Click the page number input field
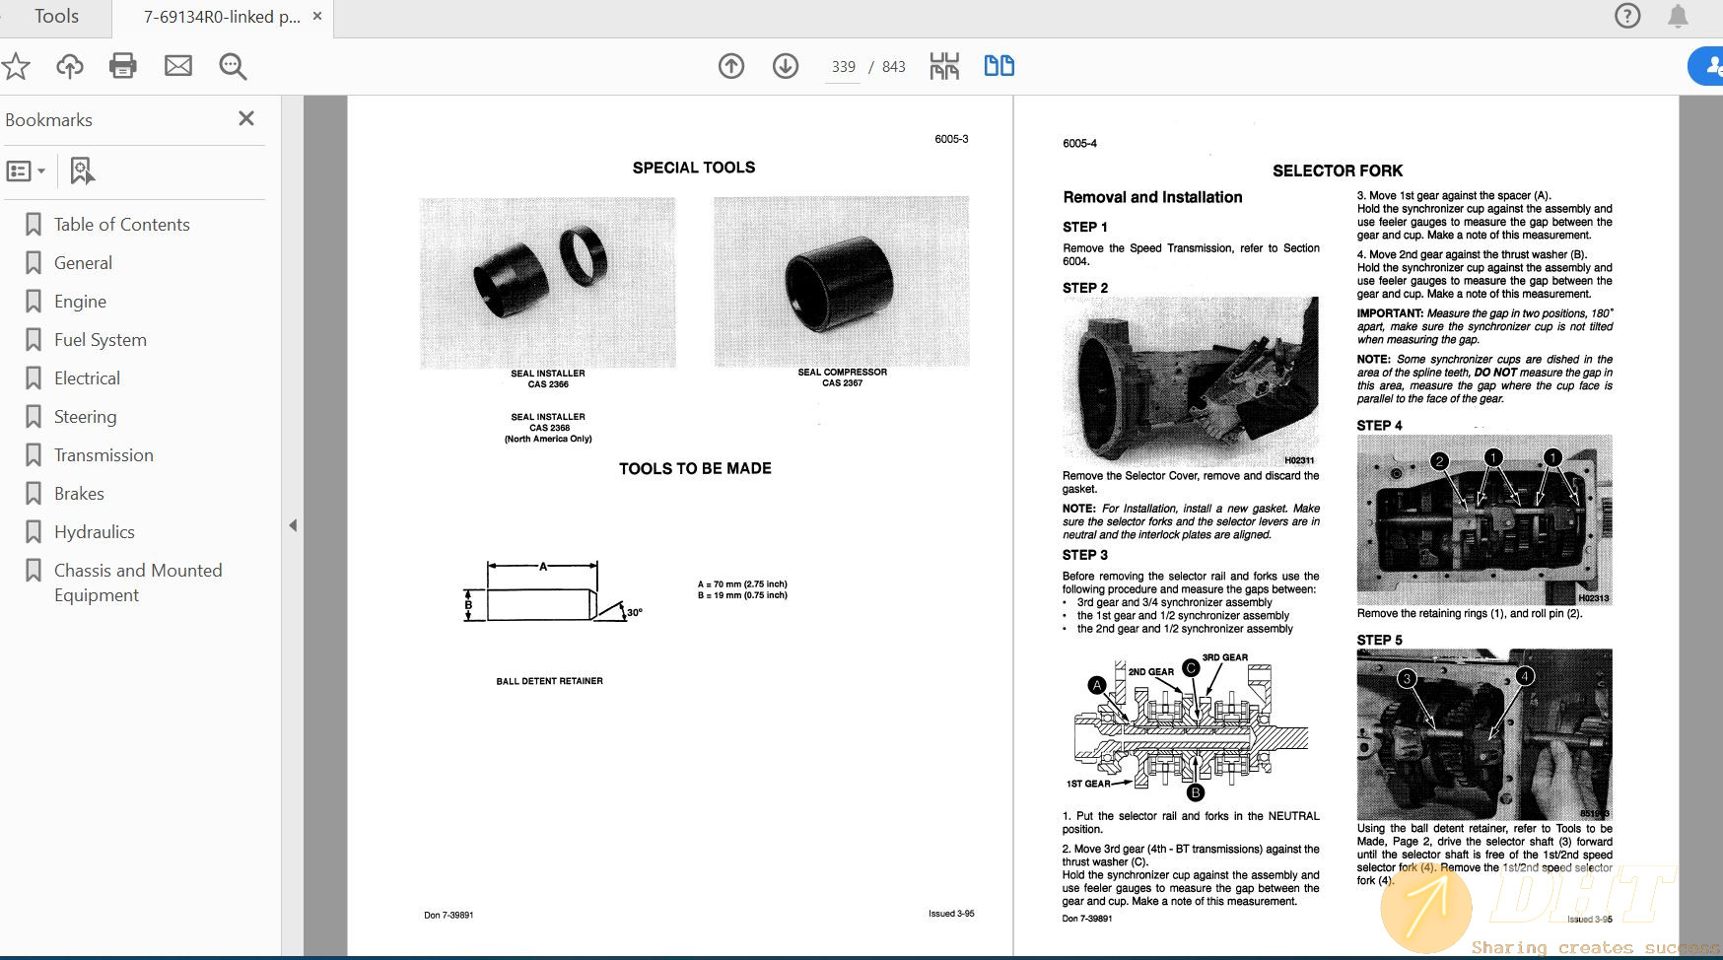1723x960 pixels. pyautogui.click(x=843, y=67)
